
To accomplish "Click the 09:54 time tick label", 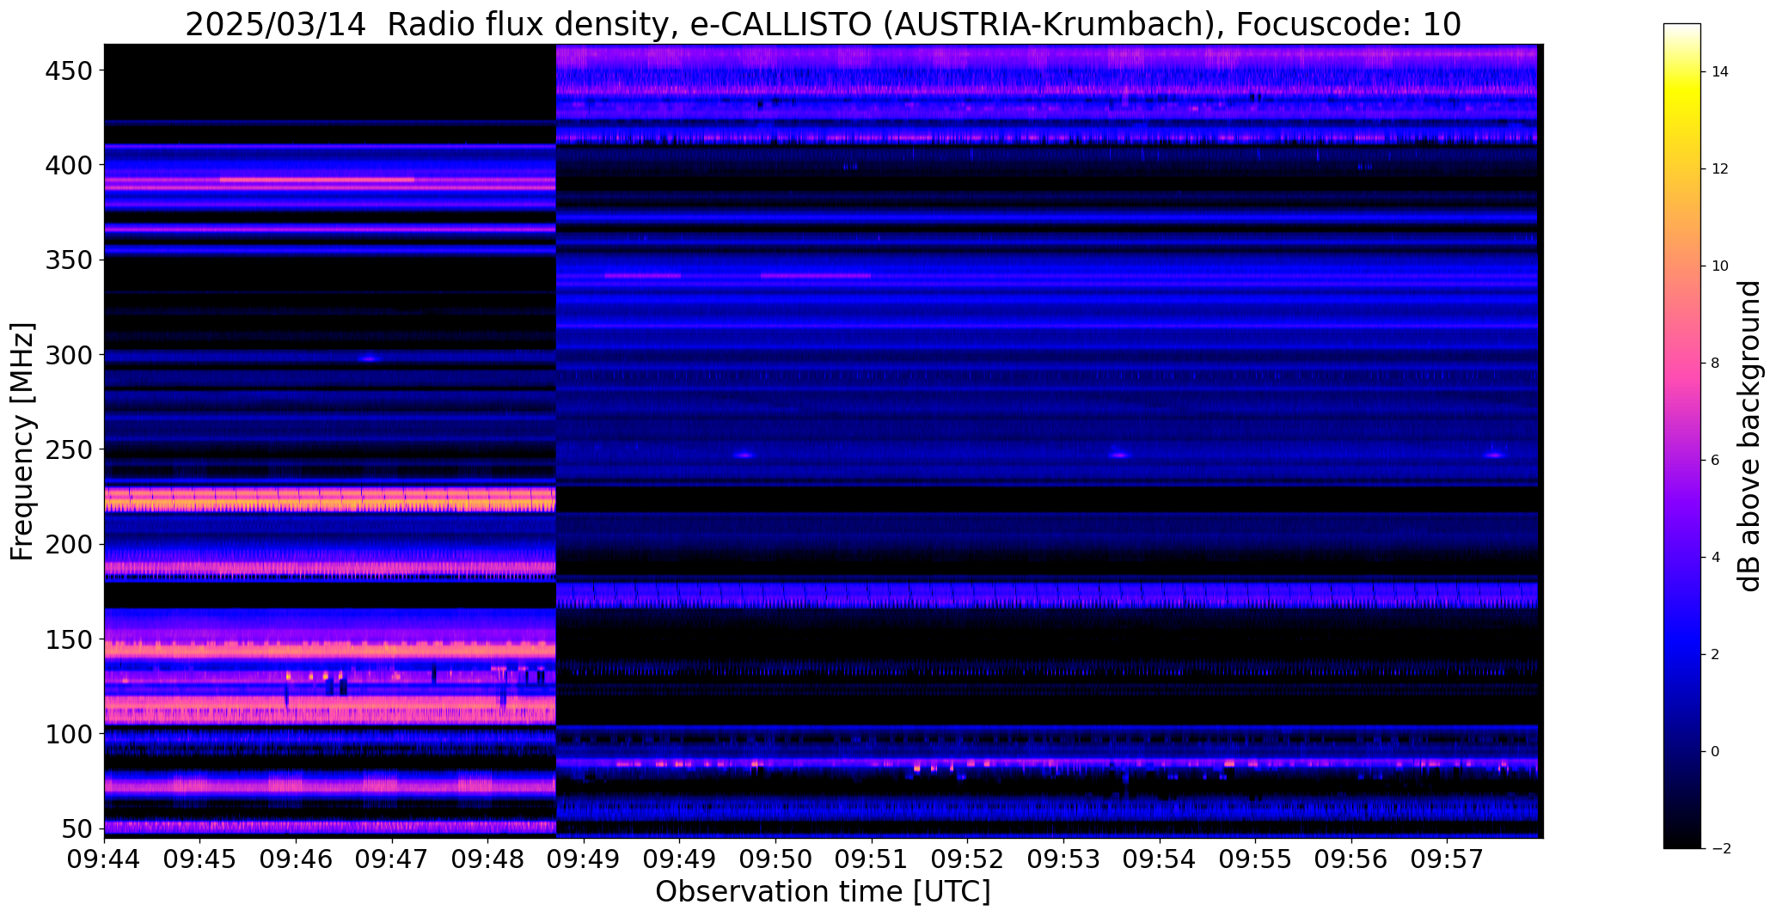I will [1160, 859].
